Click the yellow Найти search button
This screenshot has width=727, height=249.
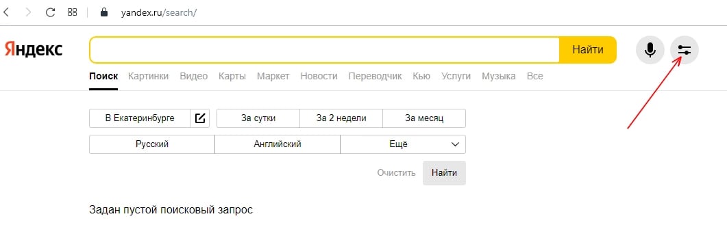pos(588,50)
